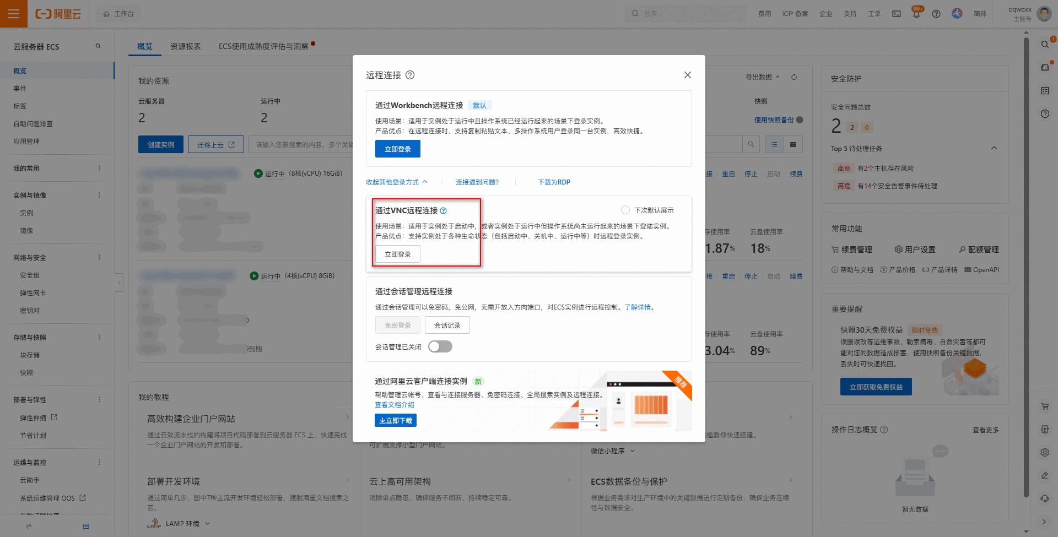Image resolution: width=1058 pixels, height=537 pixels.
Task: Open the 连接遇到问题? link
Action: pyautogui.click(x=477, y=182)
